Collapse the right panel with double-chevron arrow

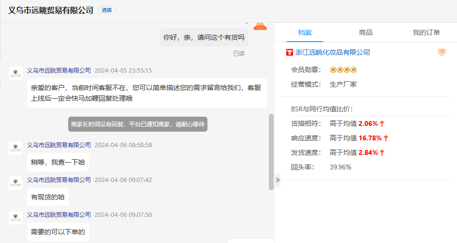278,180
